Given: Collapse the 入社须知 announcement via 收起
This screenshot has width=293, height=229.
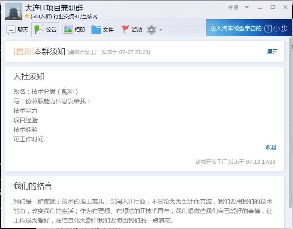Looking at the screenshot, I should [x=271, y=147].
